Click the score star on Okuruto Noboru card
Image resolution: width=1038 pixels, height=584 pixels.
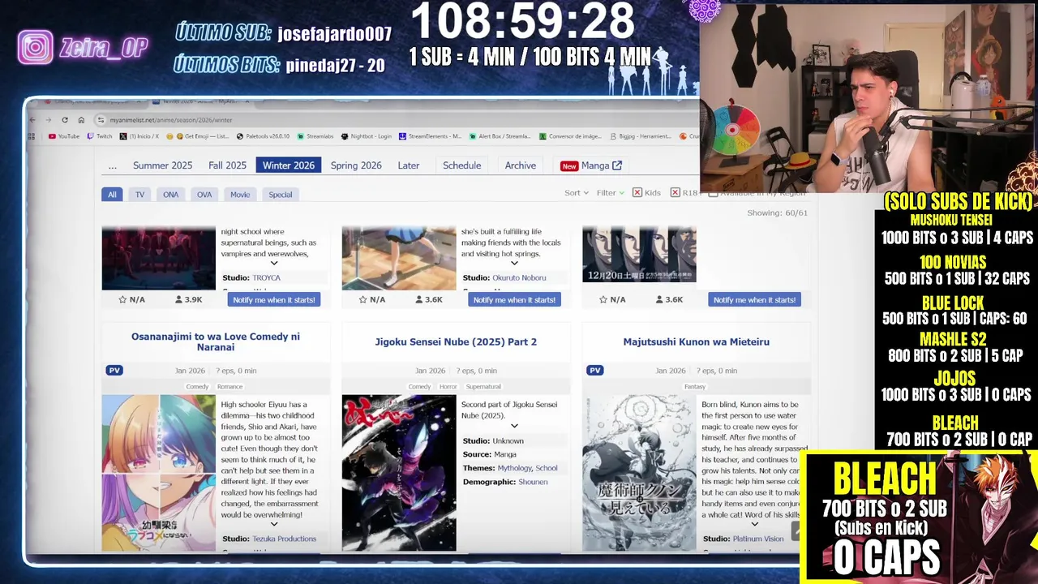click(x=363, y=299)
